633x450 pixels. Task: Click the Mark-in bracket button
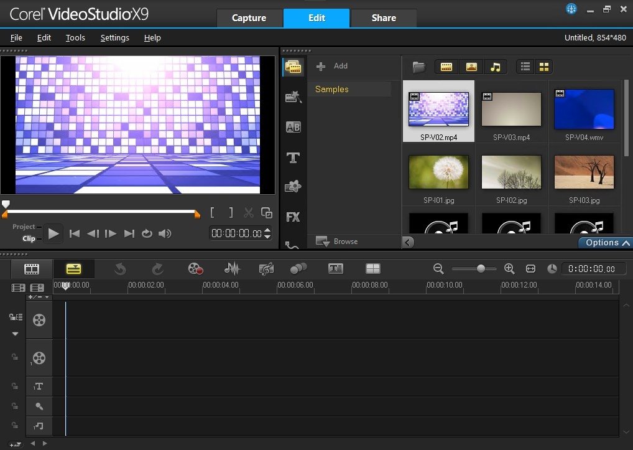pos(212,212)
